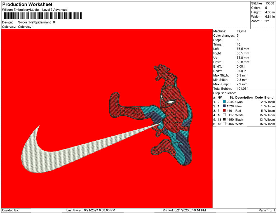Click the Machine value 'Tajima'

point(241,31)
